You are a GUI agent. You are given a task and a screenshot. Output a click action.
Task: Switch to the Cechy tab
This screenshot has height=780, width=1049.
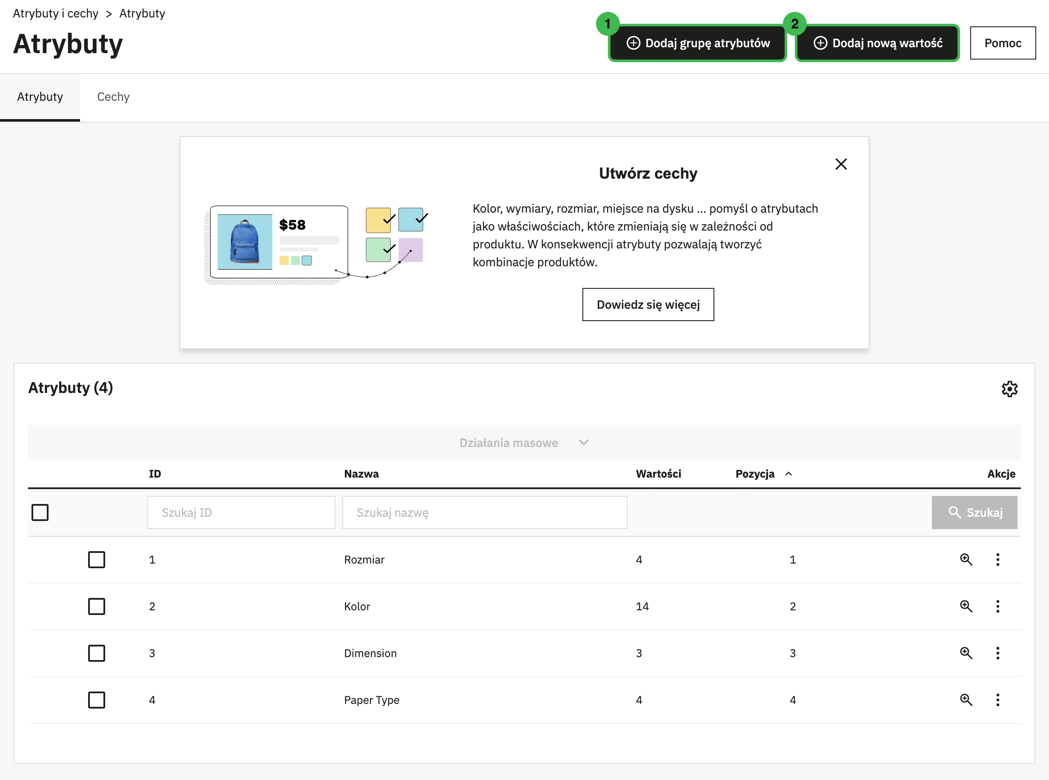(113, 97)
